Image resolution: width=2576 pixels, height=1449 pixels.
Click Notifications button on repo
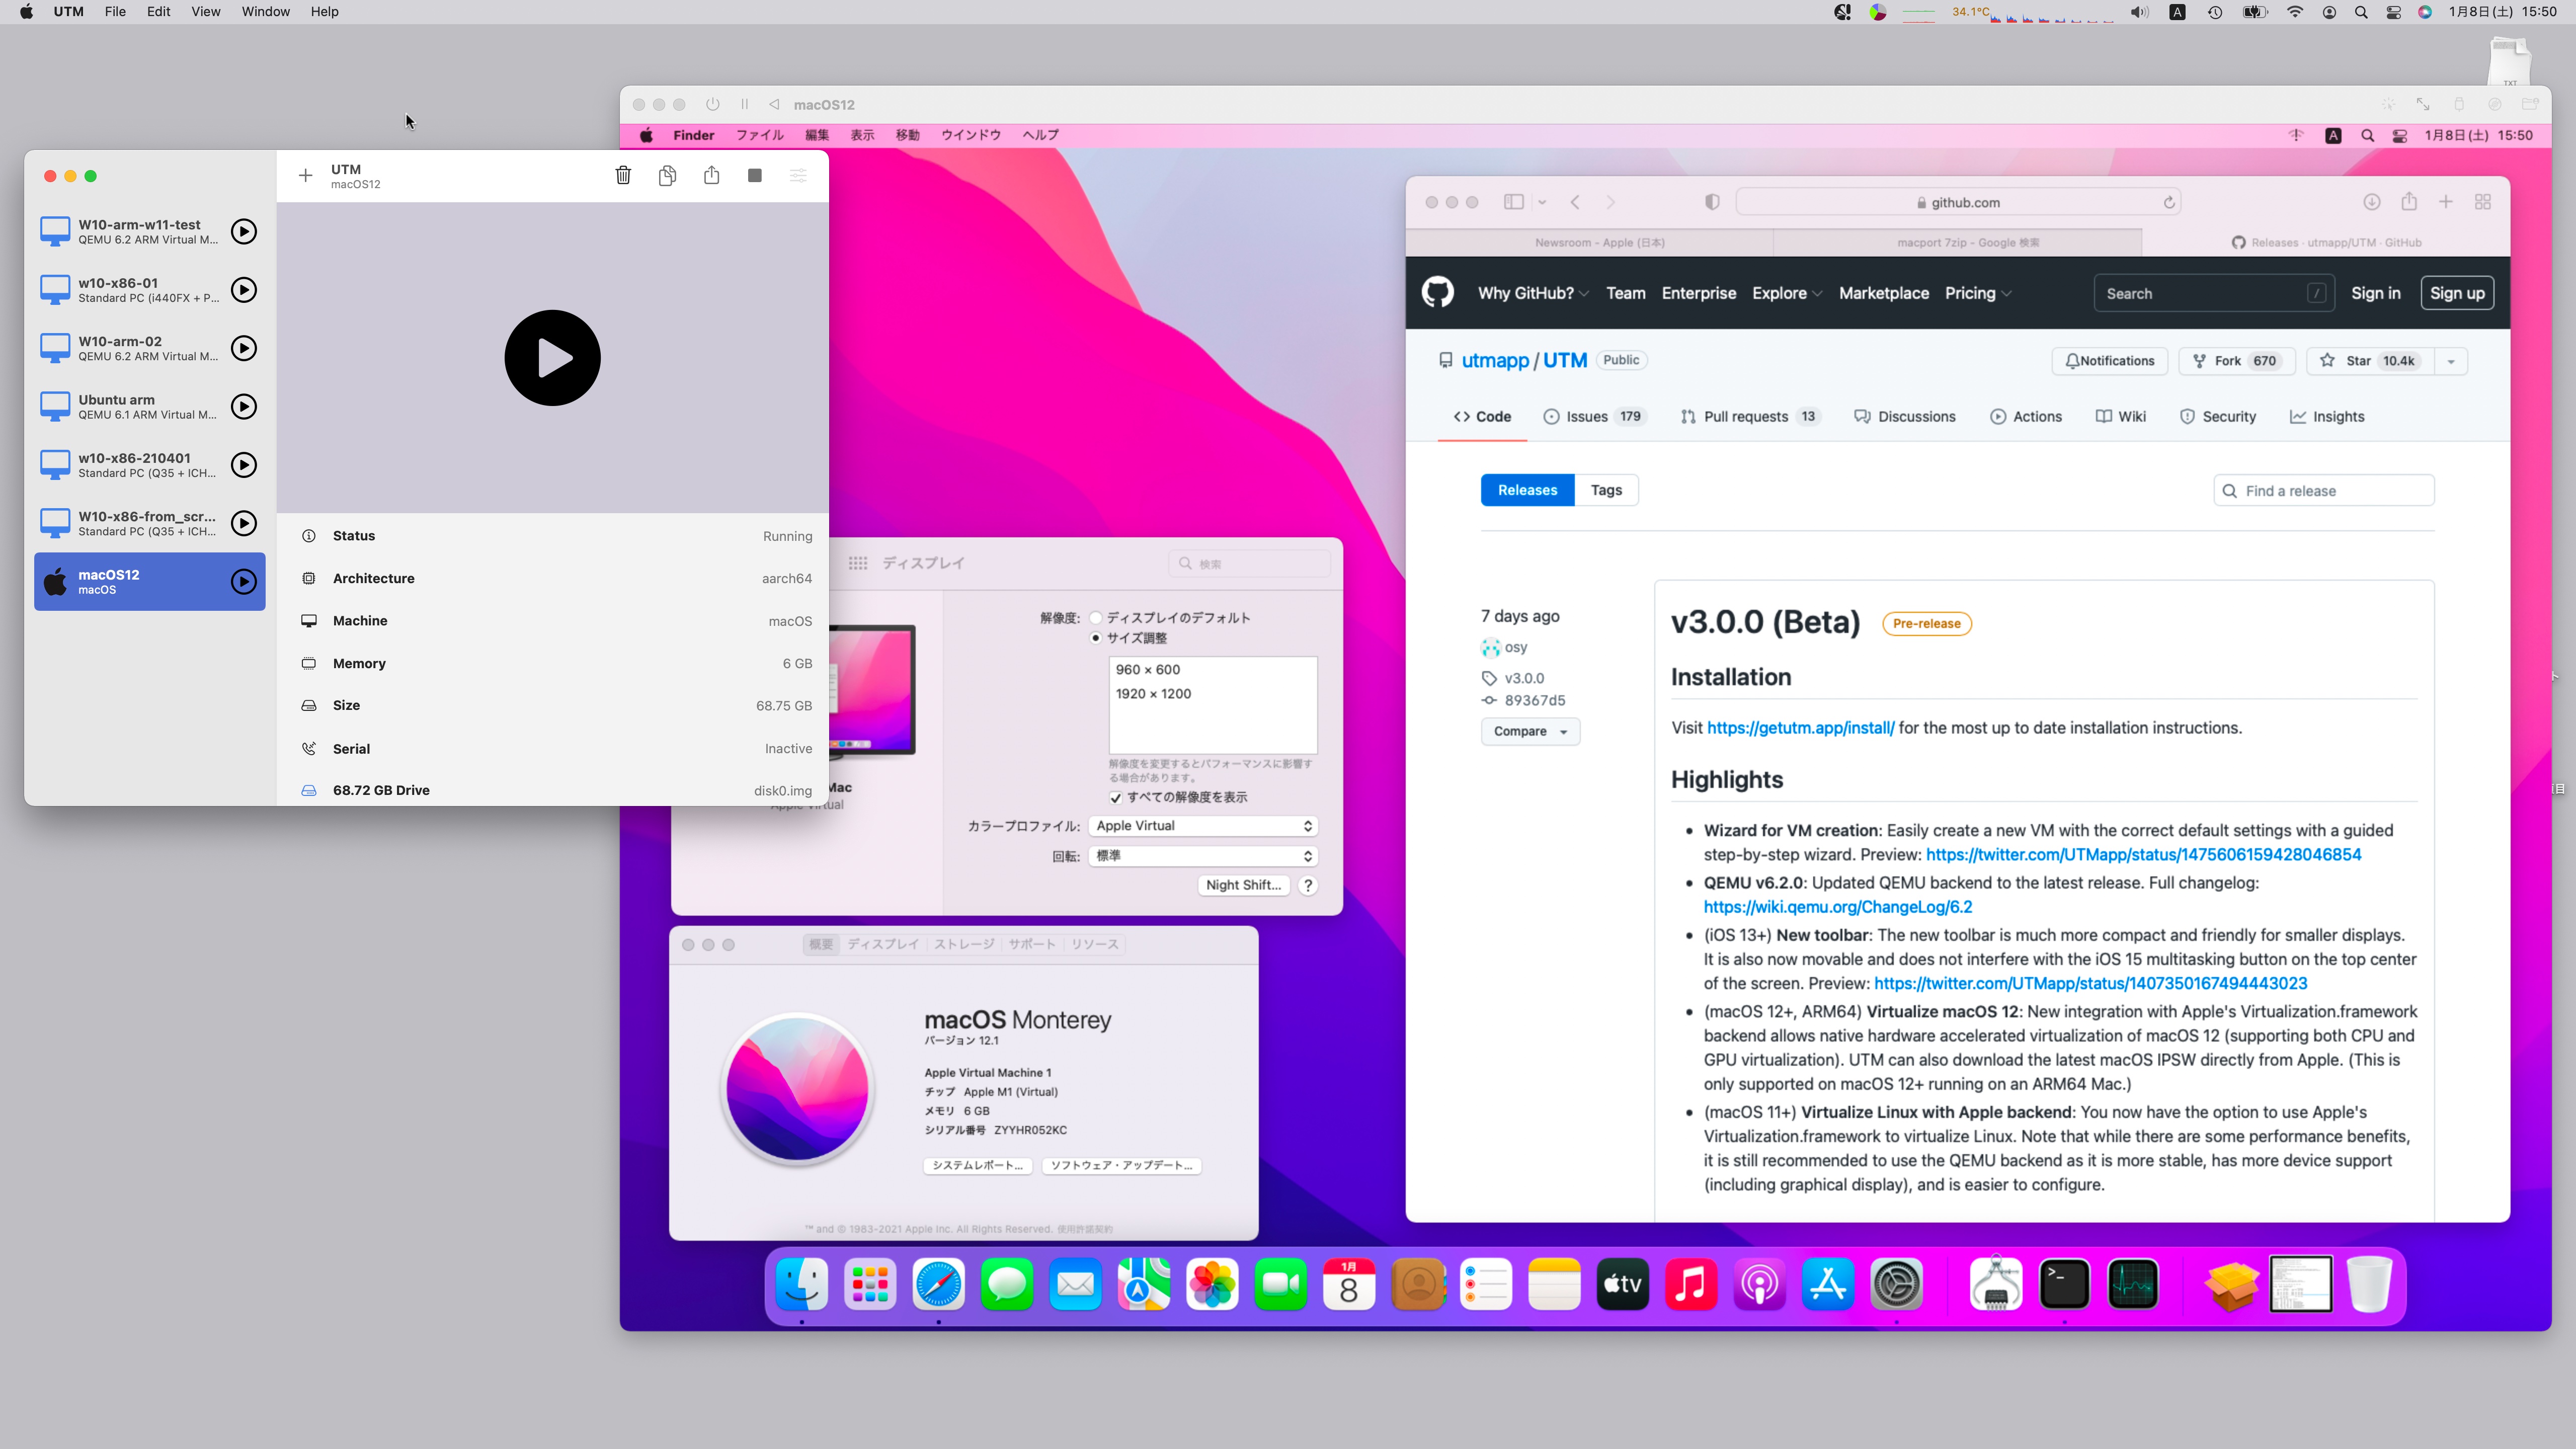coord(2110,361)
